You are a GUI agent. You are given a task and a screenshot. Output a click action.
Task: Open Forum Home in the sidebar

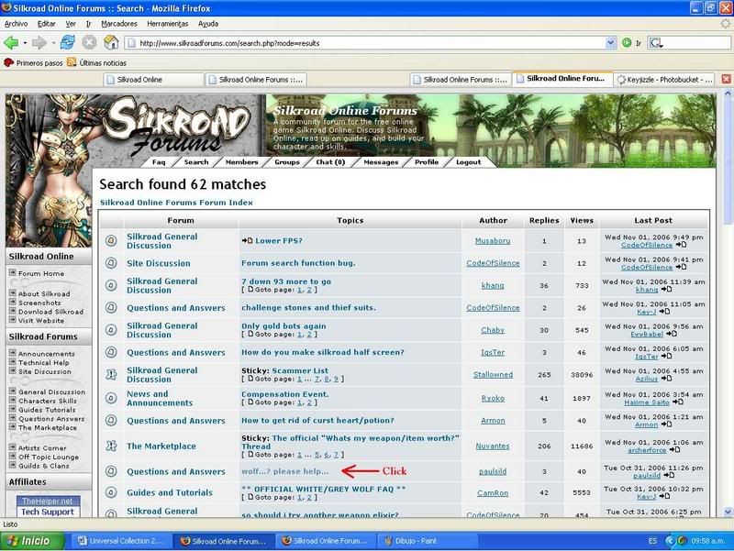pos(41,273)
